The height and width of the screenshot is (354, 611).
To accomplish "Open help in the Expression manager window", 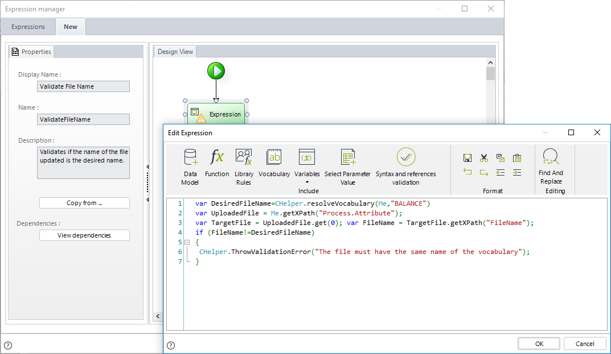I will [8, 345].
